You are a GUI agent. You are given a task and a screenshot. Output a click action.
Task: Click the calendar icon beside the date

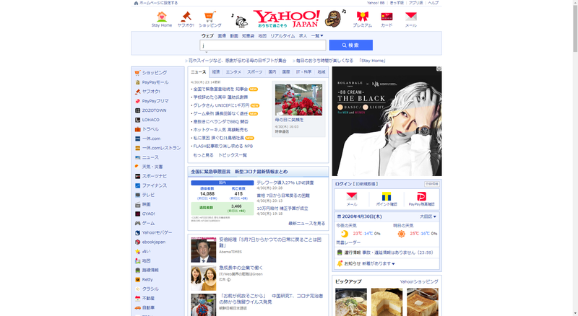click(339, 216)
